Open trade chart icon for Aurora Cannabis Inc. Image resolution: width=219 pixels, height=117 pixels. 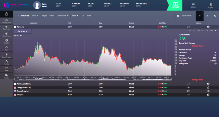tap(188, 84)
